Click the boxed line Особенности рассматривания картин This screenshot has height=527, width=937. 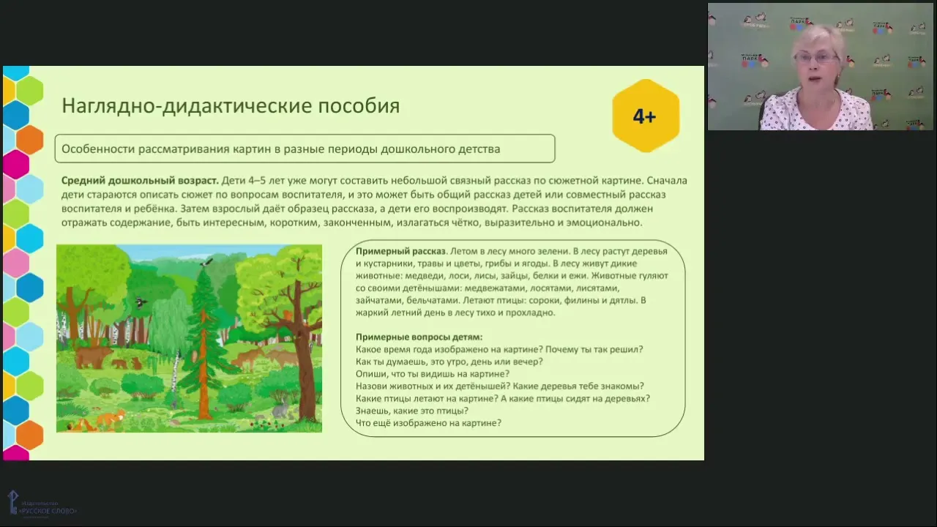click(x=305, y=149)
